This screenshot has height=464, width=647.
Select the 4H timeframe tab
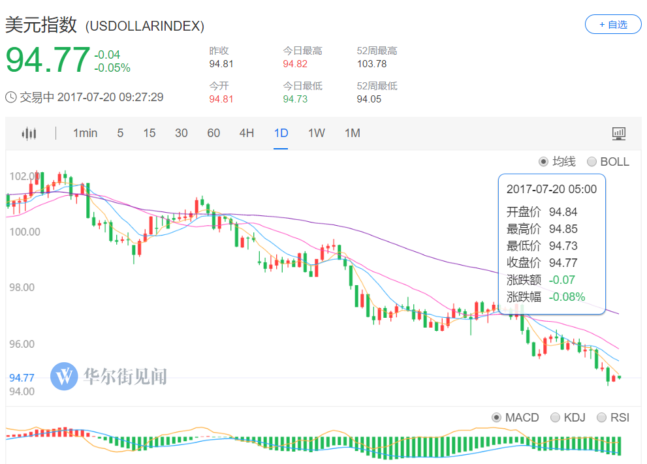point(246,133)
